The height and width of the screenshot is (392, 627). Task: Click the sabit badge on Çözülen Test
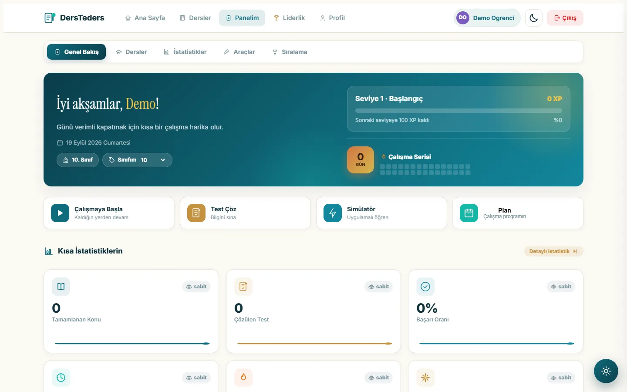(x=379, y=287)
